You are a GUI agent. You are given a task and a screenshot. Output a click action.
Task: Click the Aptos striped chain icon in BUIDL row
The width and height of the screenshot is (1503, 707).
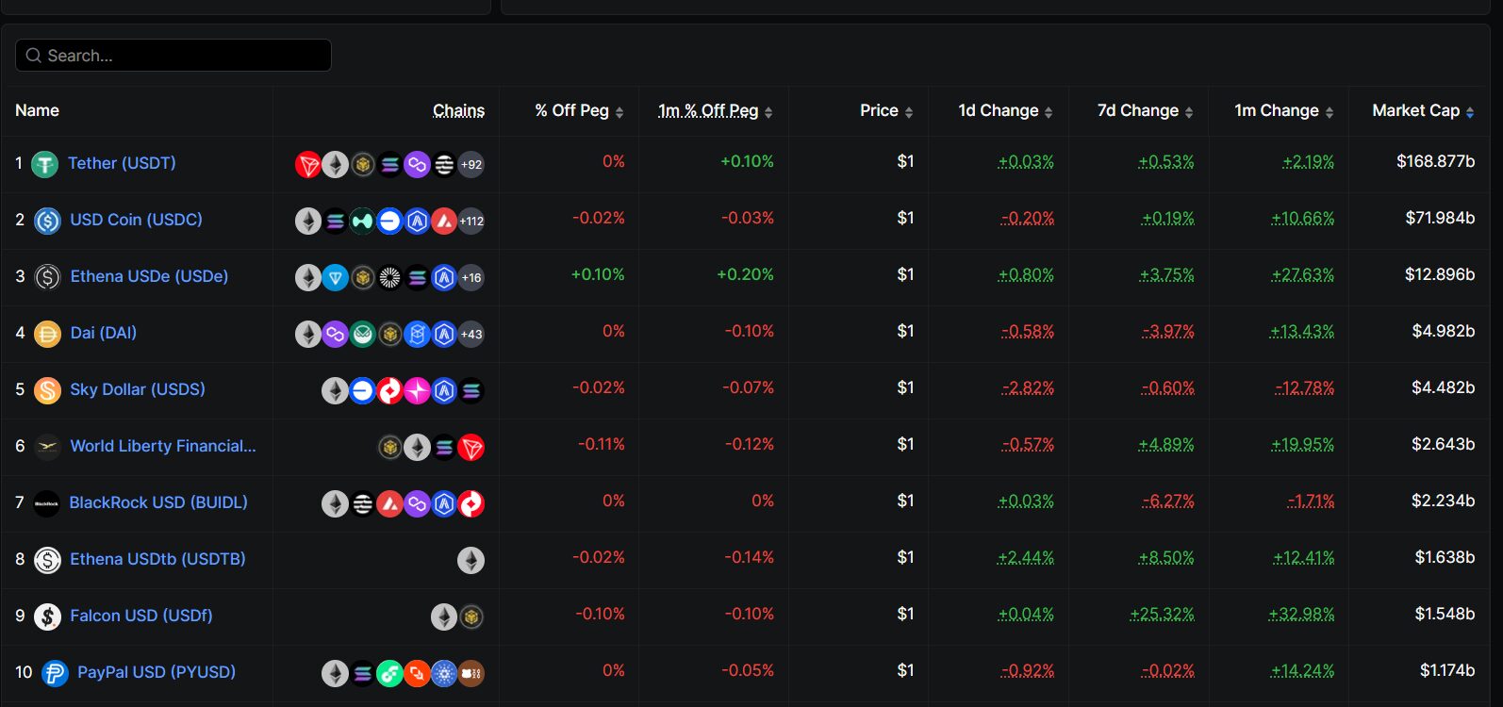362,504
